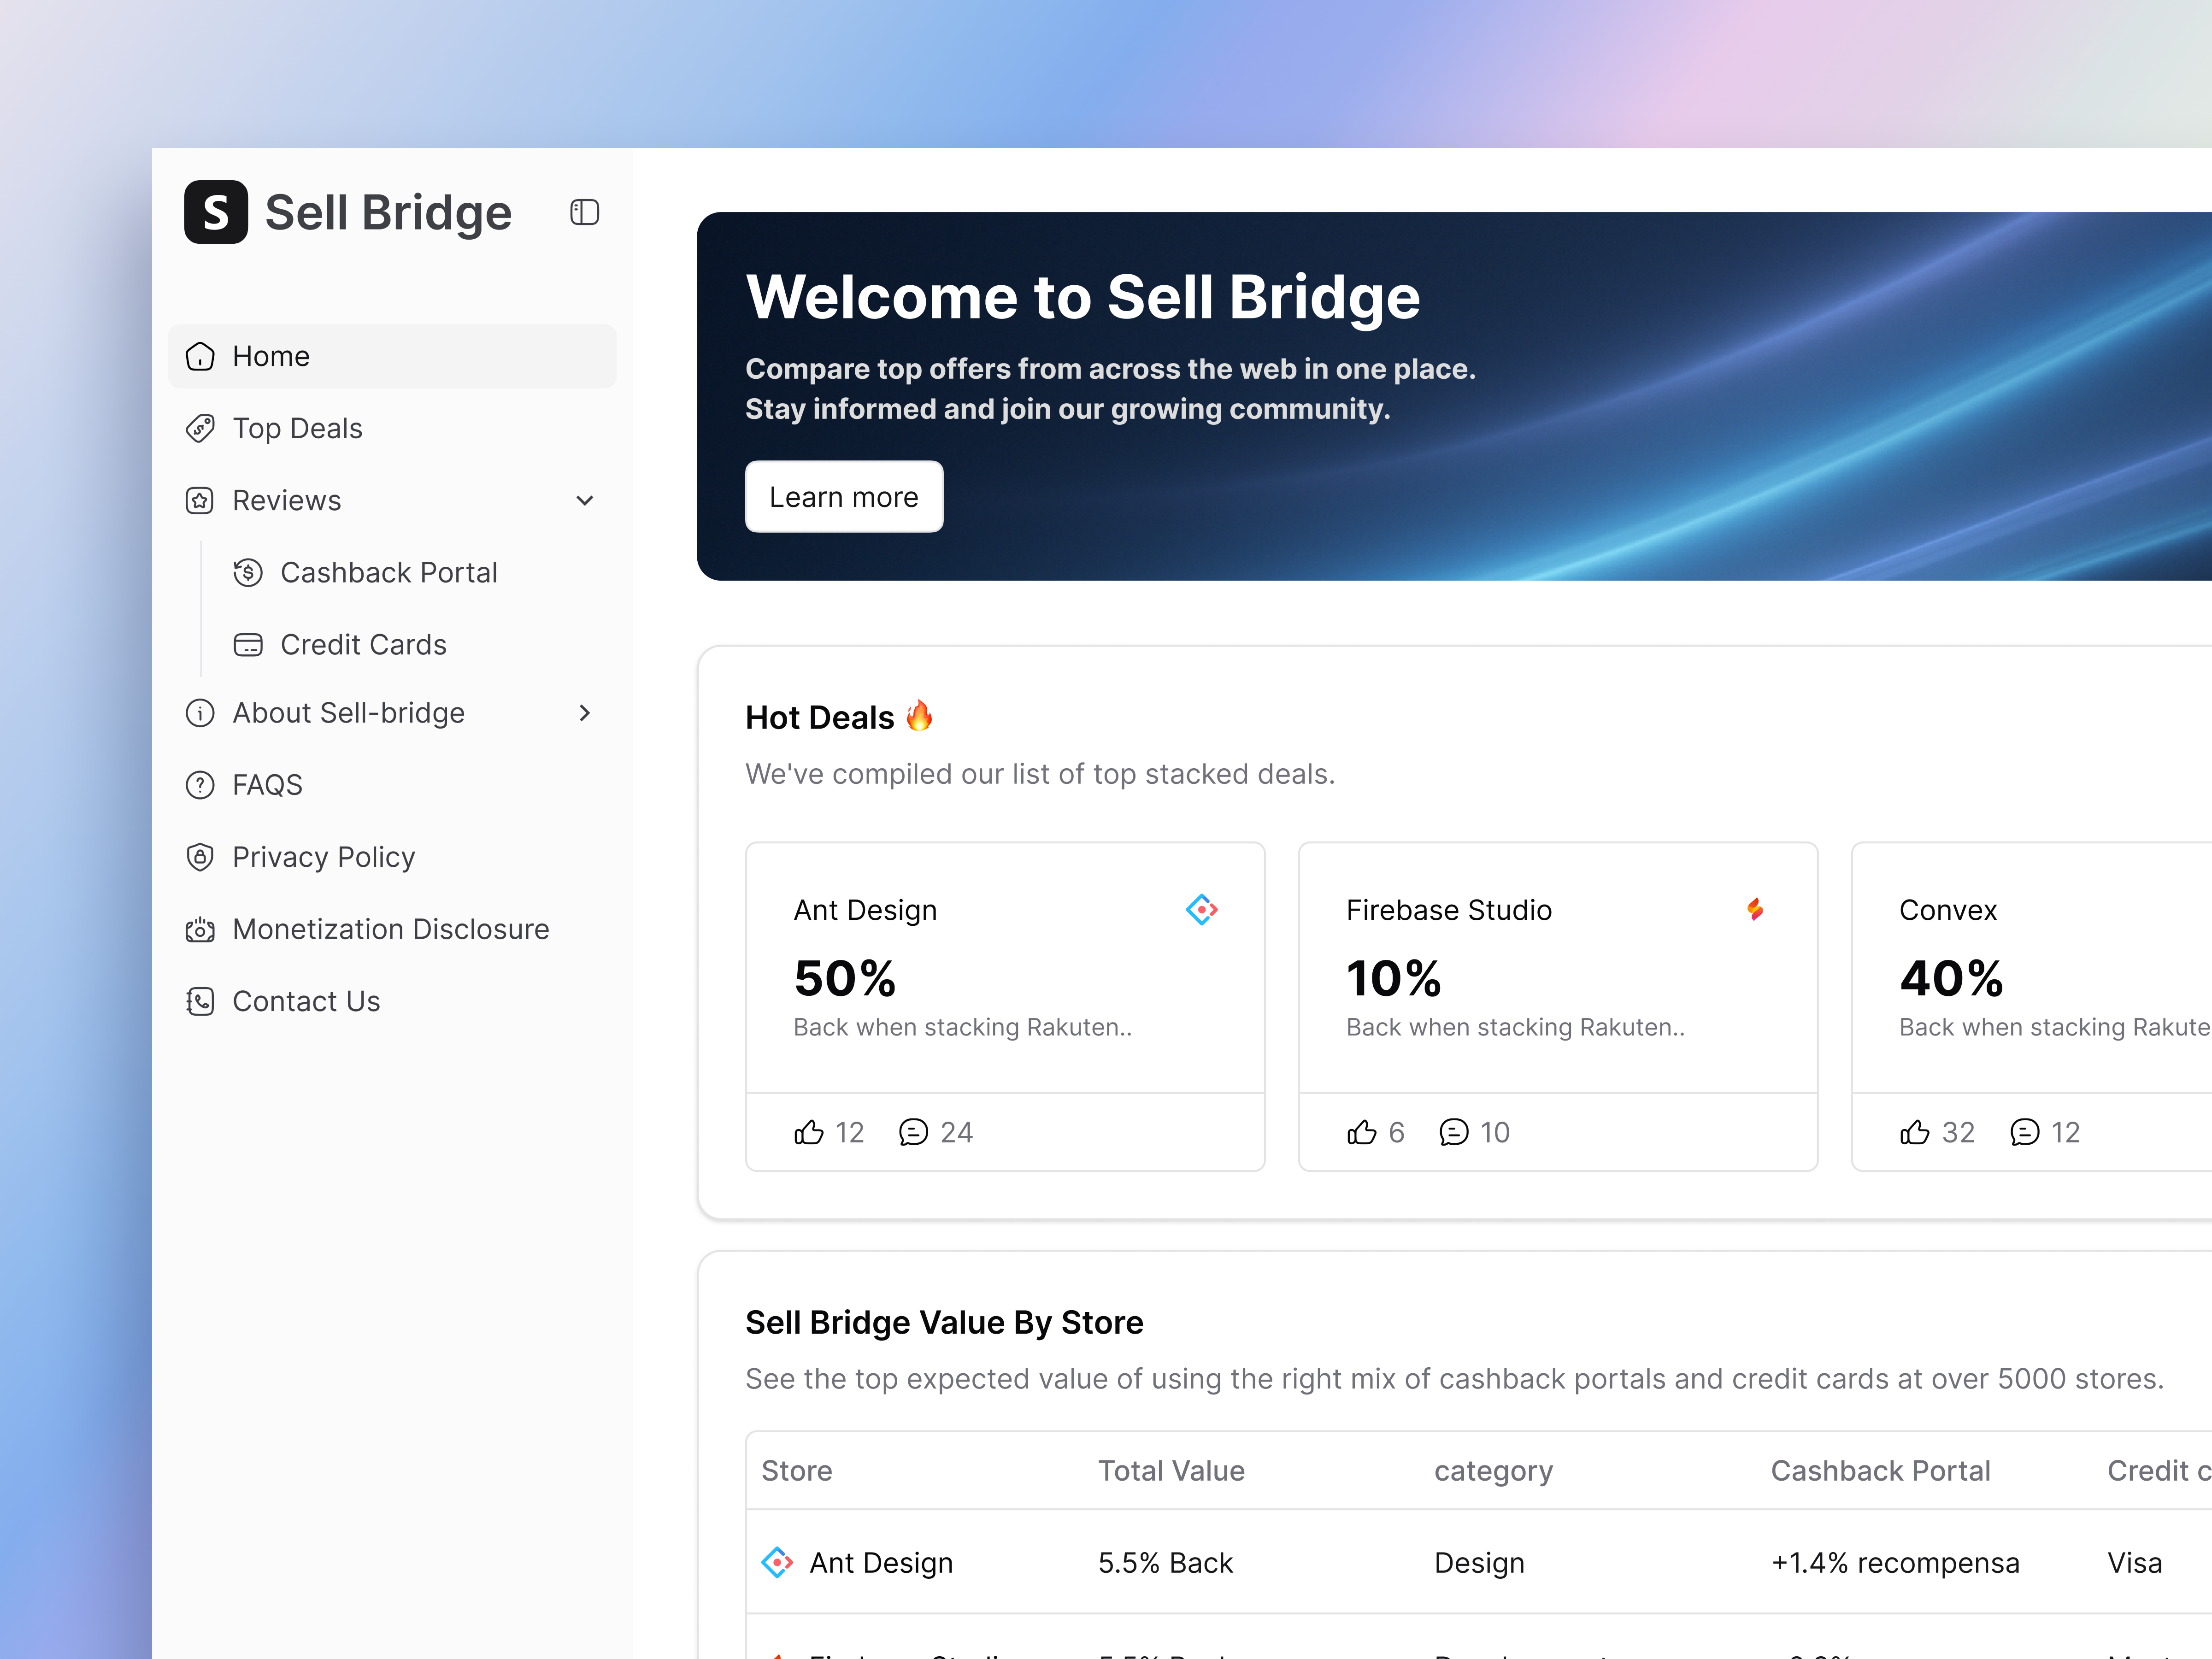Open comments on Convex deal
This screenshot has width=2212, height=1659.
2025,1132
